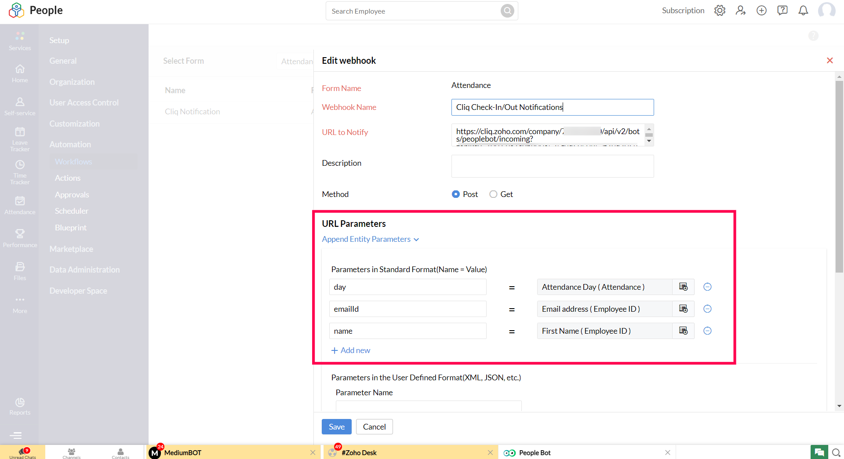Screen dimensions: 844x459
Task: Select Actions under Automation
Action: (x=68, y=178)
